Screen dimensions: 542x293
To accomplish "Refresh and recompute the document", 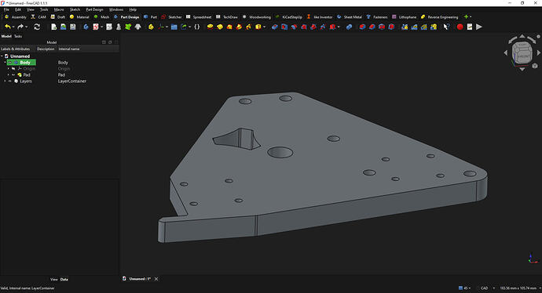I will coord(37,27).
